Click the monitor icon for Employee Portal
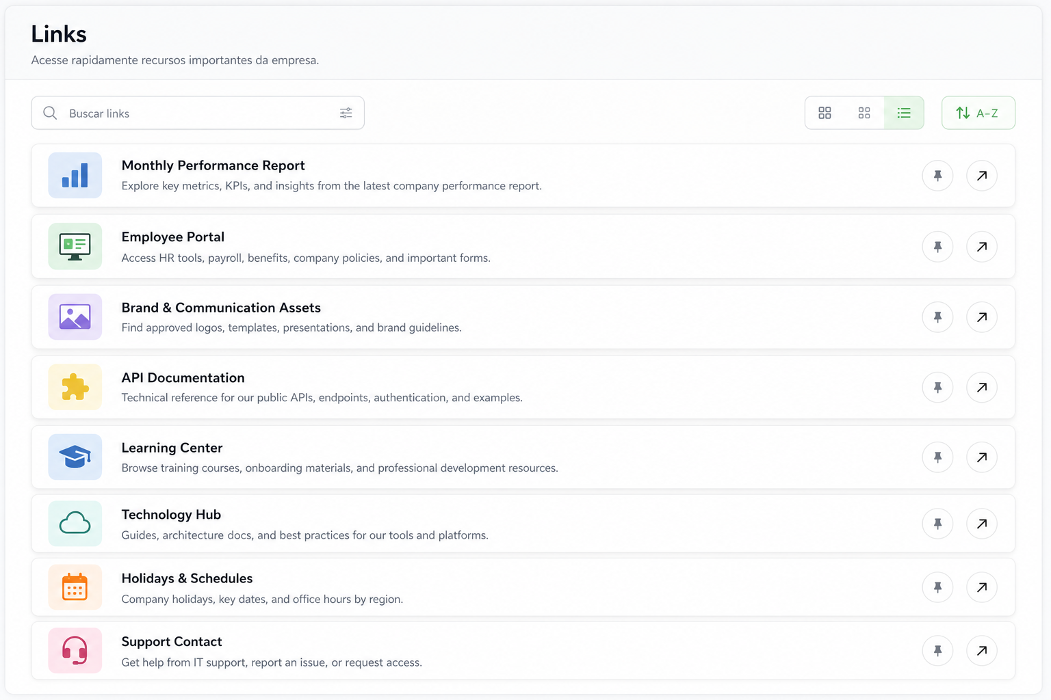This screenshot has width=1051, height=700. [75, 247]
